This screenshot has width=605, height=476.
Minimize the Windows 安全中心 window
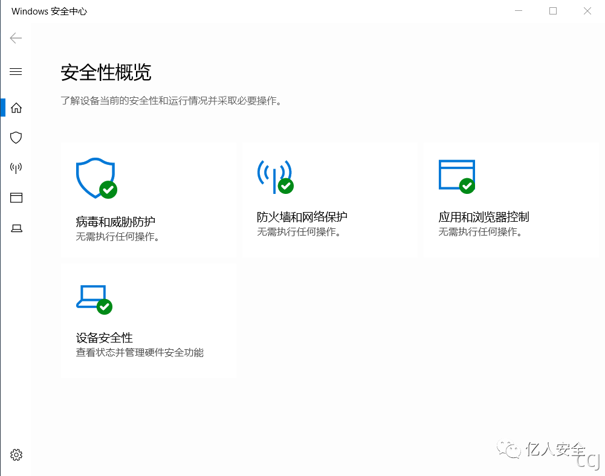point(519,11)
